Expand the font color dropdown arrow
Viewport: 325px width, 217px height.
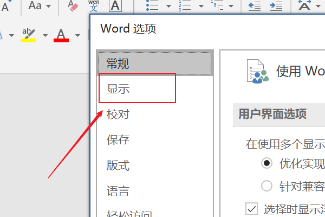click(77, 35)
